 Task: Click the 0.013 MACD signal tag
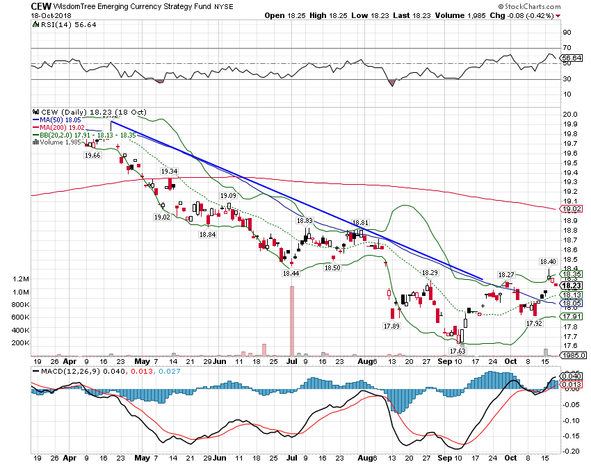point(572,385)
